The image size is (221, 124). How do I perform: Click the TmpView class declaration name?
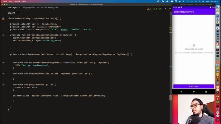click(x=35, y=96)
